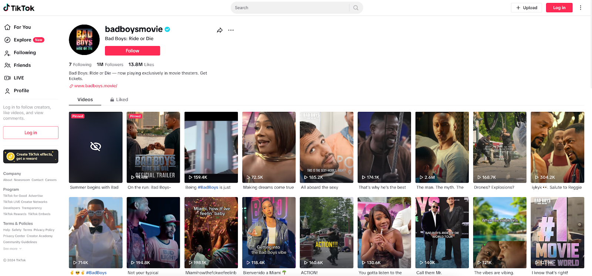Open the Advertise footer link
The width and height of the screenshot is (592, 276).
[36, 196]
